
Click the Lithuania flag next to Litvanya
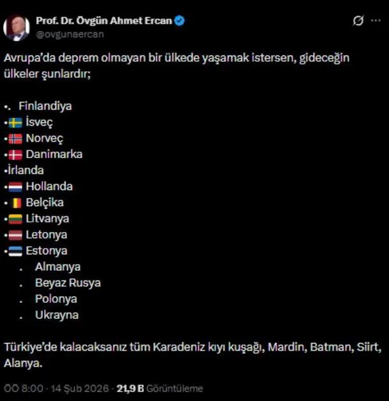tap(15, 219)
